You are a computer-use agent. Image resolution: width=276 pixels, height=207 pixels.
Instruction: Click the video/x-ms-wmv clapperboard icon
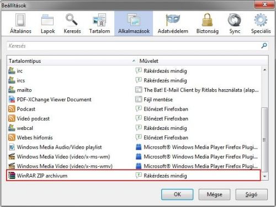pyautogui.click(x=12, y=166)
